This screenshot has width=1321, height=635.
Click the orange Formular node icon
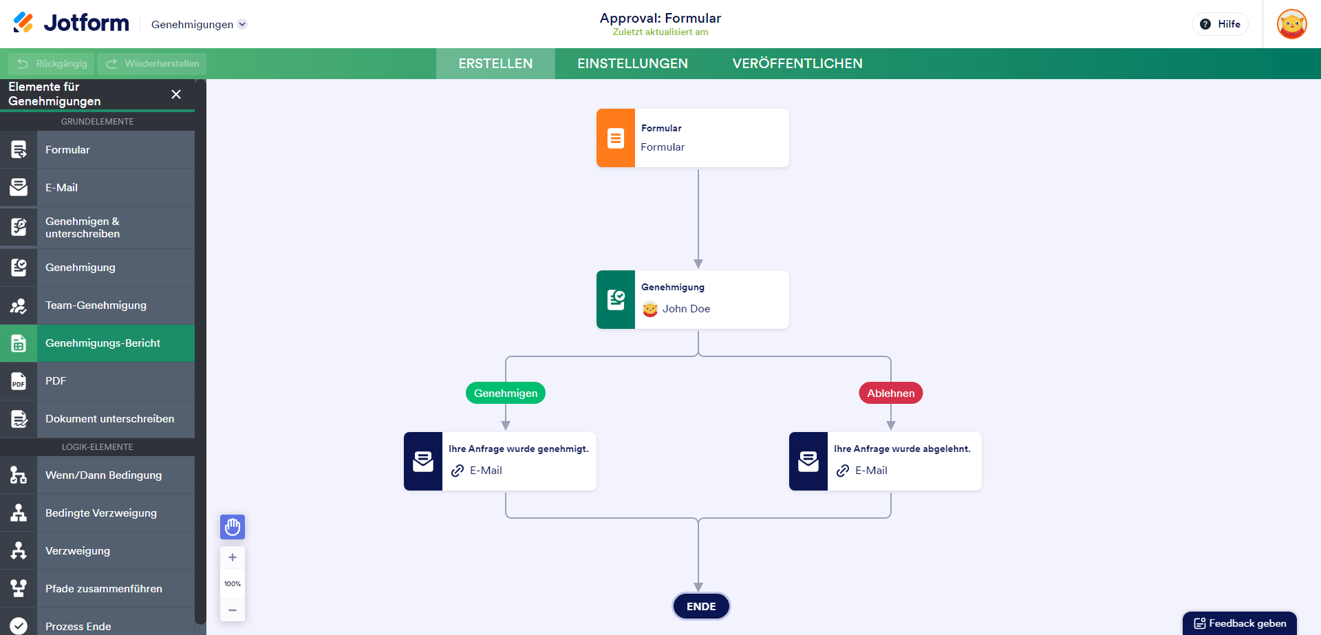tap(616, 138)
